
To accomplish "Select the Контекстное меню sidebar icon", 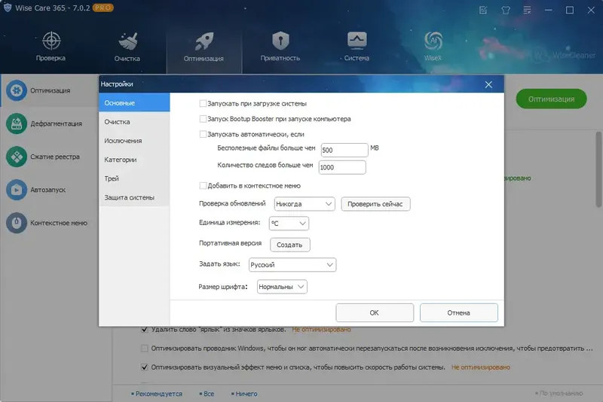I will tap(16, 222).
